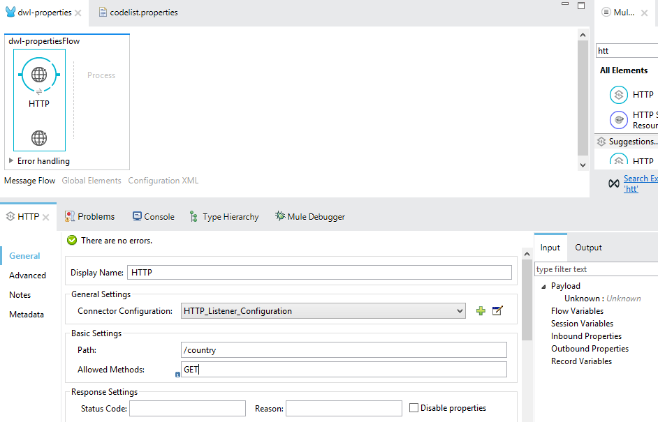Close the dwl-properties editor tab
658x422 pixels.
pyautogui.click(x=78, y=13)
